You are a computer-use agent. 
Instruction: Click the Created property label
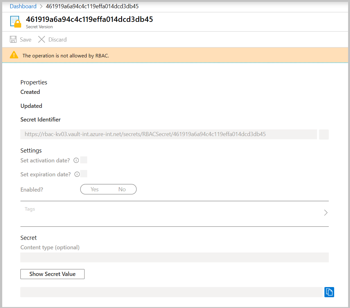30,92
